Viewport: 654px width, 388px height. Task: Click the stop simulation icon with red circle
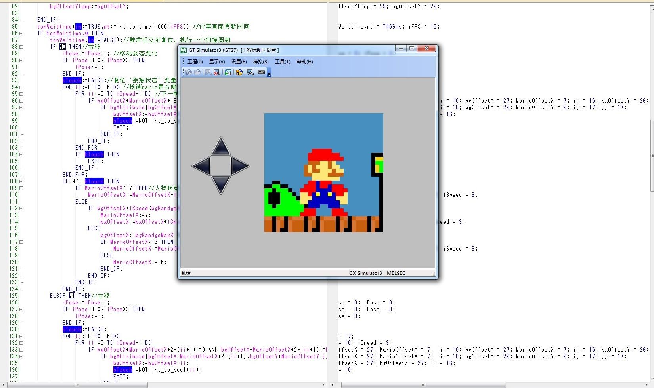coord(217,72)
